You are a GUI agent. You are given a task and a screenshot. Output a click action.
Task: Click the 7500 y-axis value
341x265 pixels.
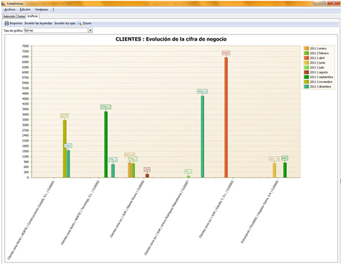click(25, 46)
